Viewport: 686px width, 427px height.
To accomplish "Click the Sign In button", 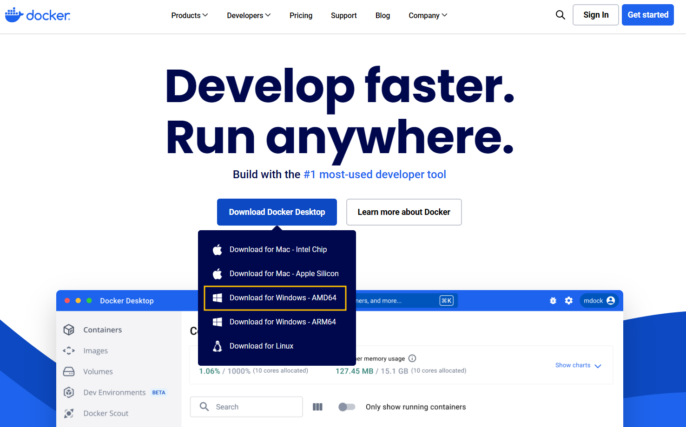I will 596,15.
